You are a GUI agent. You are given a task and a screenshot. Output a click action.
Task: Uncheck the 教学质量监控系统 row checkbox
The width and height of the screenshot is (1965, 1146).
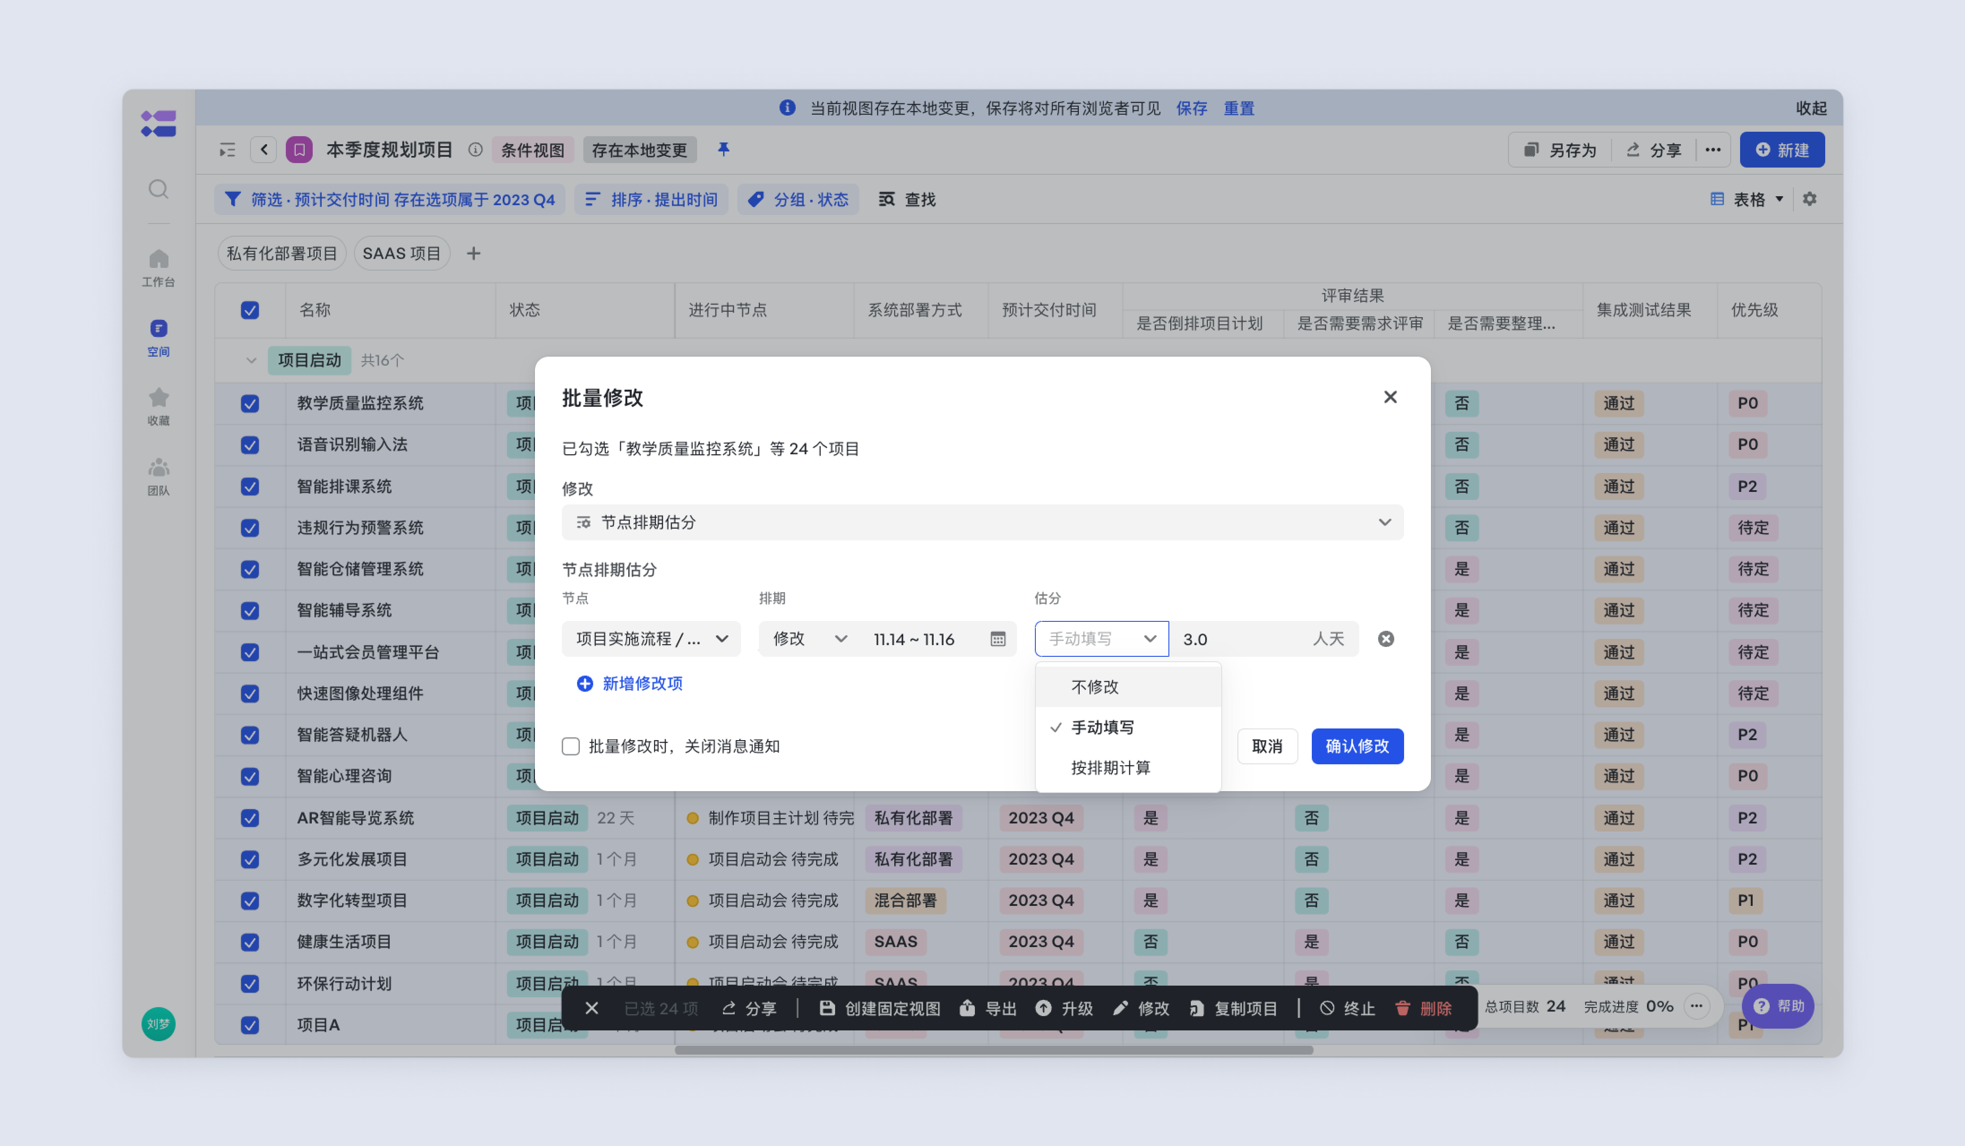[x=250, y=403]
